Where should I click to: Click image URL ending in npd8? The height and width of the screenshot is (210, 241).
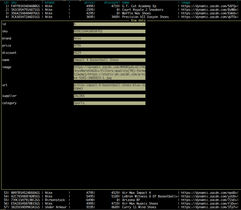click(x=209, y=193)
